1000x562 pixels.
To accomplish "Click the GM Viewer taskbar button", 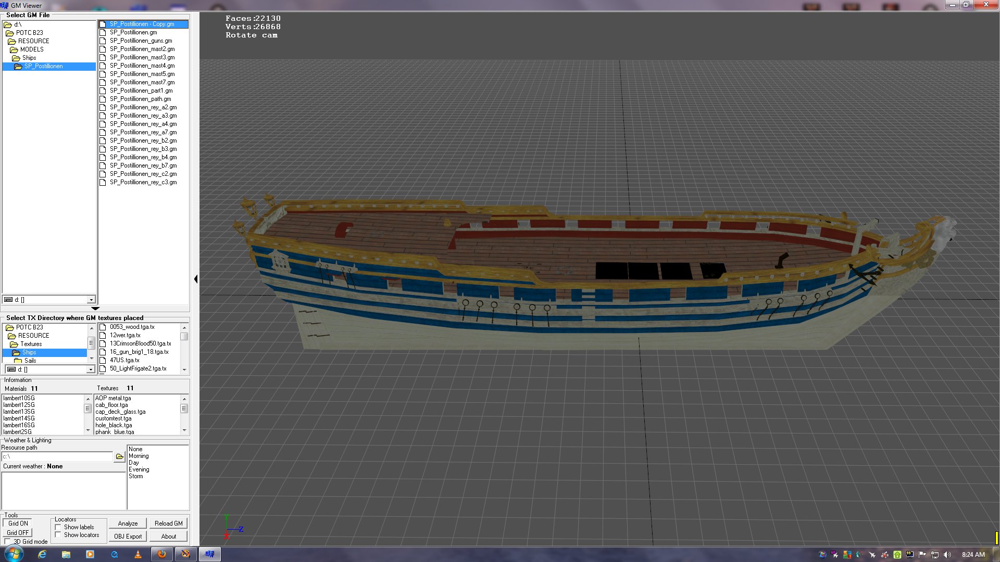I will (210, 554).
